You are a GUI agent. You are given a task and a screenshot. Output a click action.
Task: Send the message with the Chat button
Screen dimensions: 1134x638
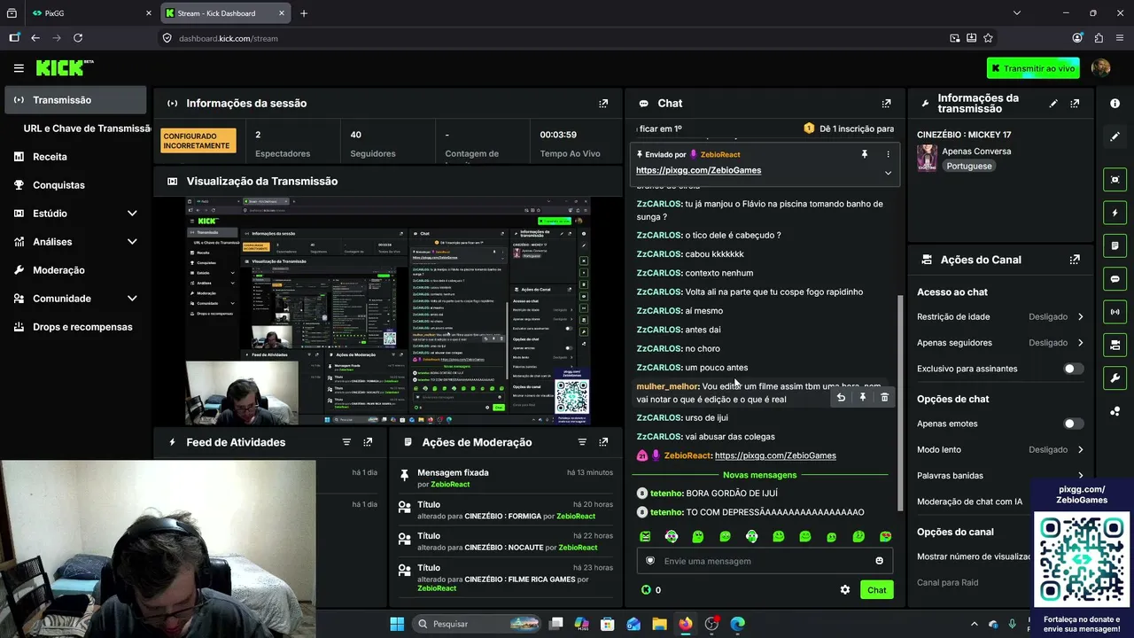pos(876,590)
